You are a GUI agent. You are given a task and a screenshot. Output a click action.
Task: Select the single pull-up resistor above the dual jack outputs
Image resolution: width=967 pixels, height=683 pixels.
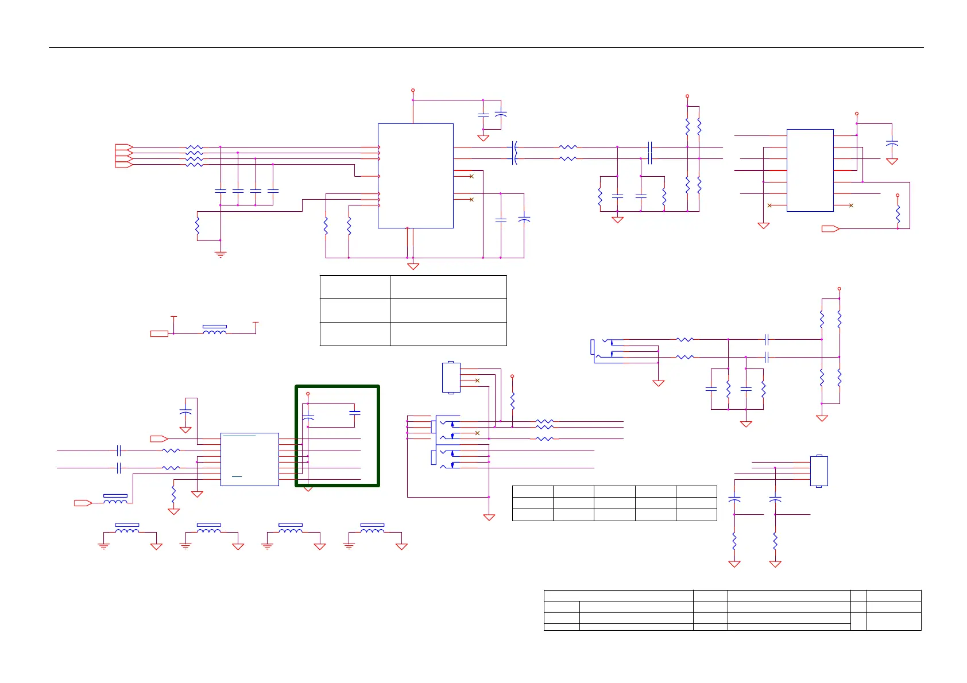click(x=512, y=400)
